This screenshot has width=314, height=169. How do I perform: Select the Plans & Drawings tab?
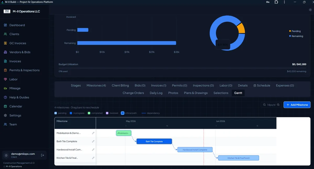(x=196, y=93)
